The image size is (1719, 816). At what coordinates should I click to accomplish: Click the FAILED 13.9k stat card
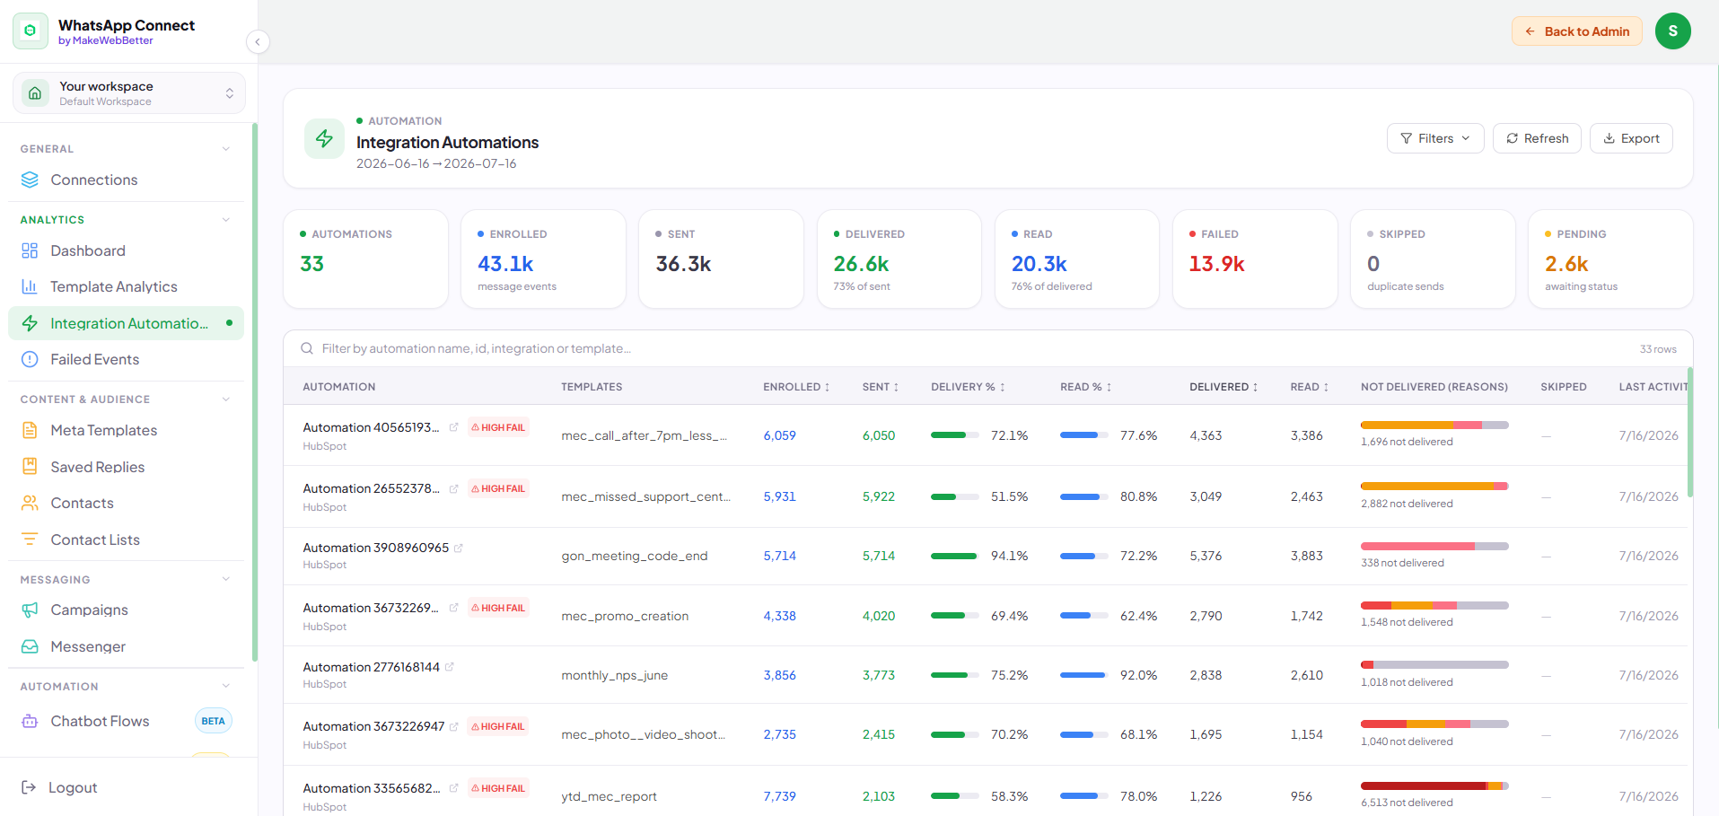click(1255, 259)
